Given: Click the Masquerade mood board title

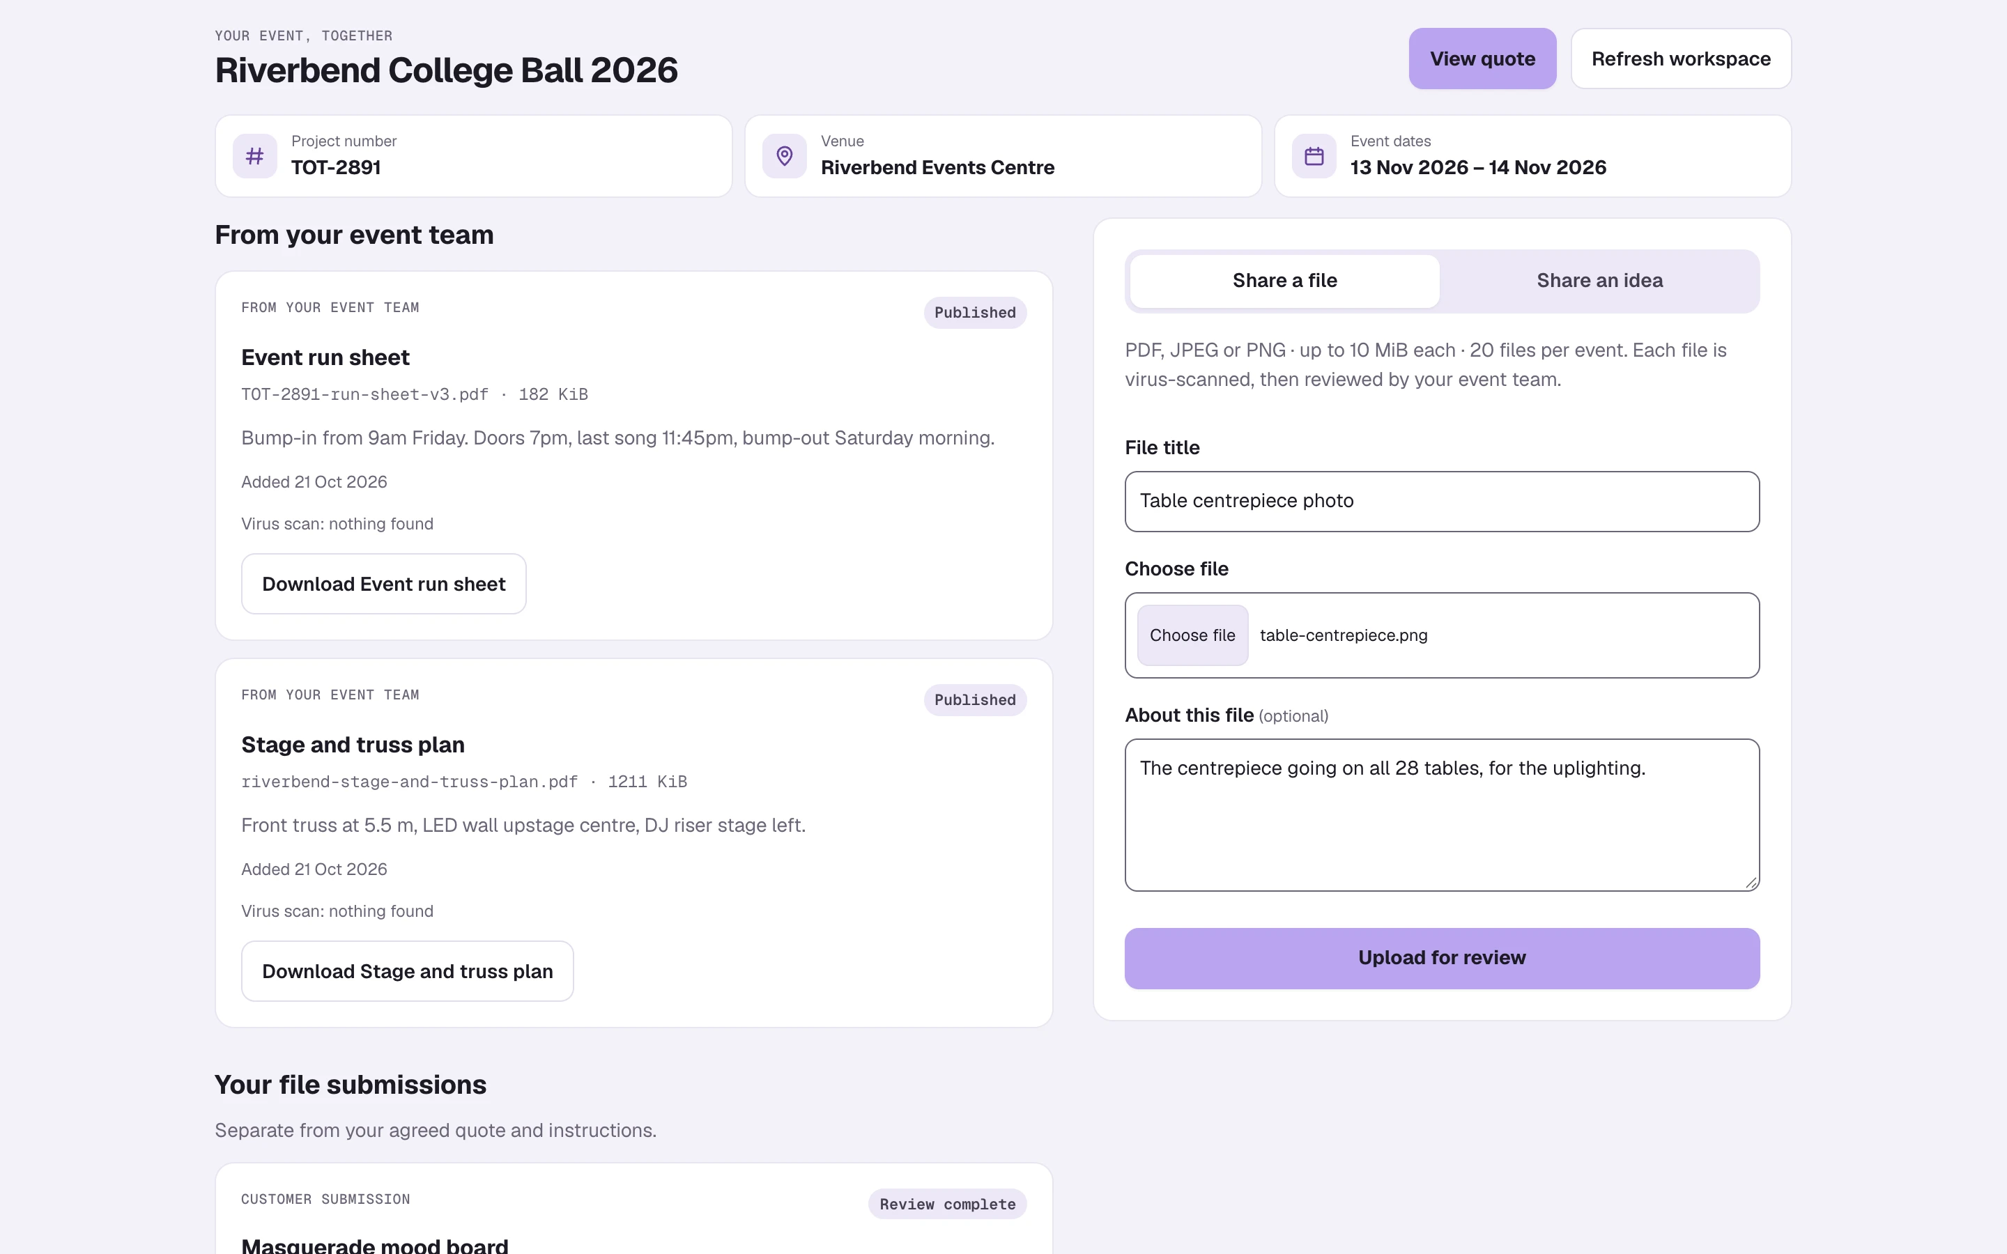Looking at the screenshot, I should (x=375, y=1245).
